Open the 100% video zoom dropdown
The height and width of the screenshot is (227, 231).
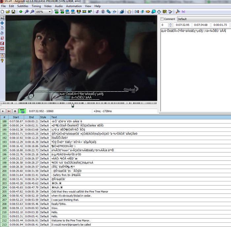43,12
